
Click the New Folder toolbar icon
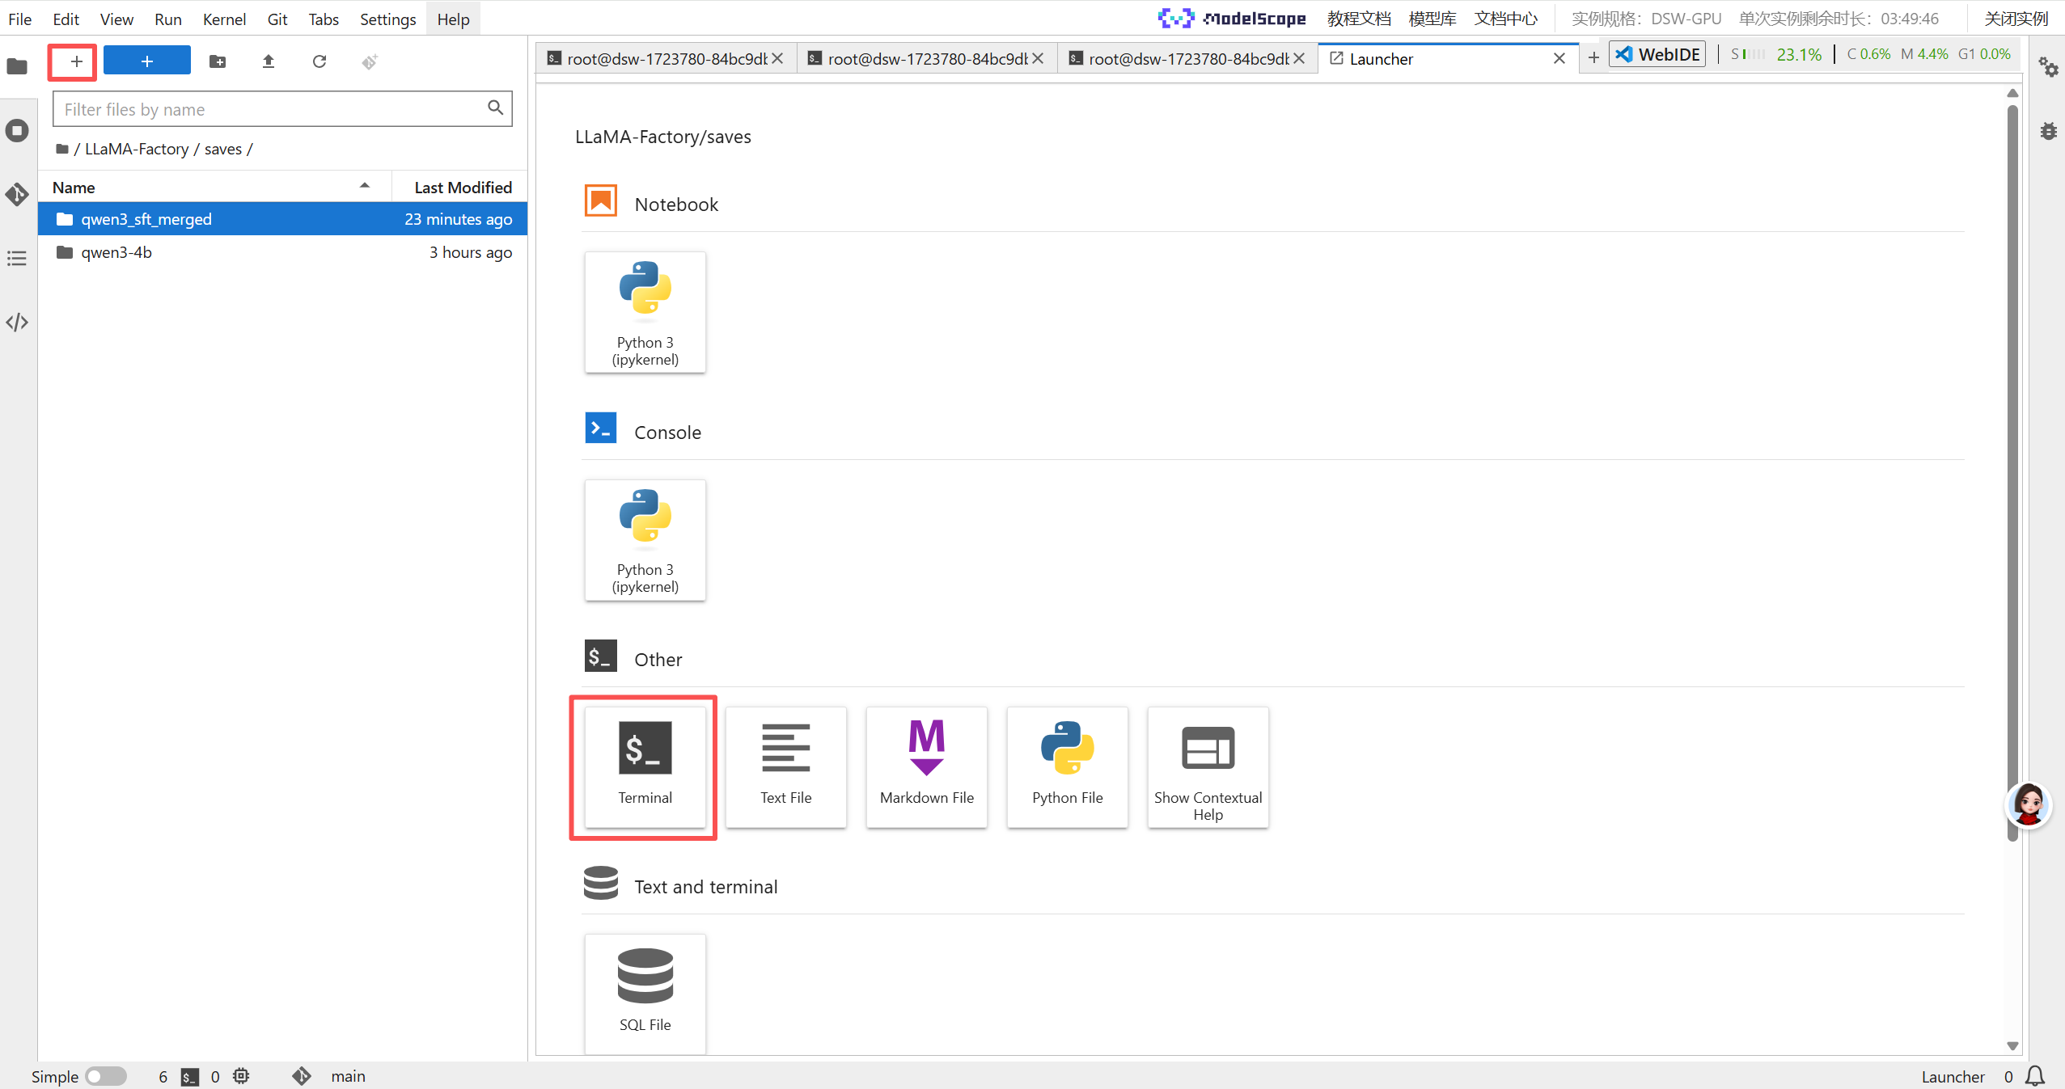[217, 61]
